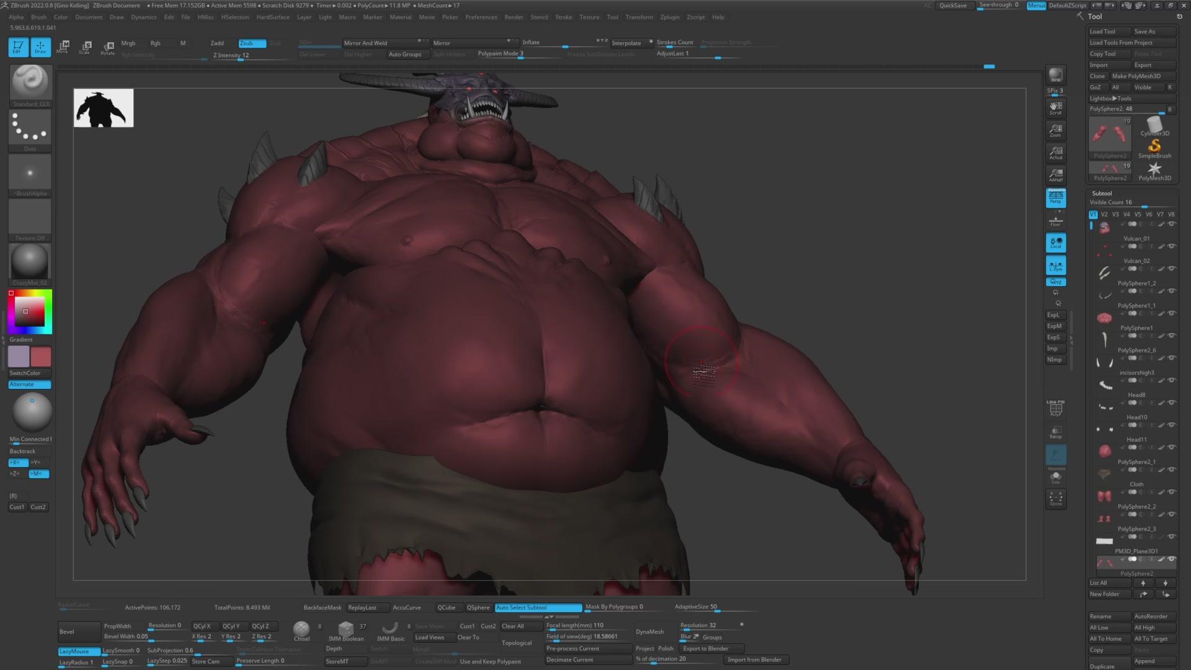This screenshot has height=670, width=1191.
Task: Collapse the Subtool section header
Action: pos(1102,193)
